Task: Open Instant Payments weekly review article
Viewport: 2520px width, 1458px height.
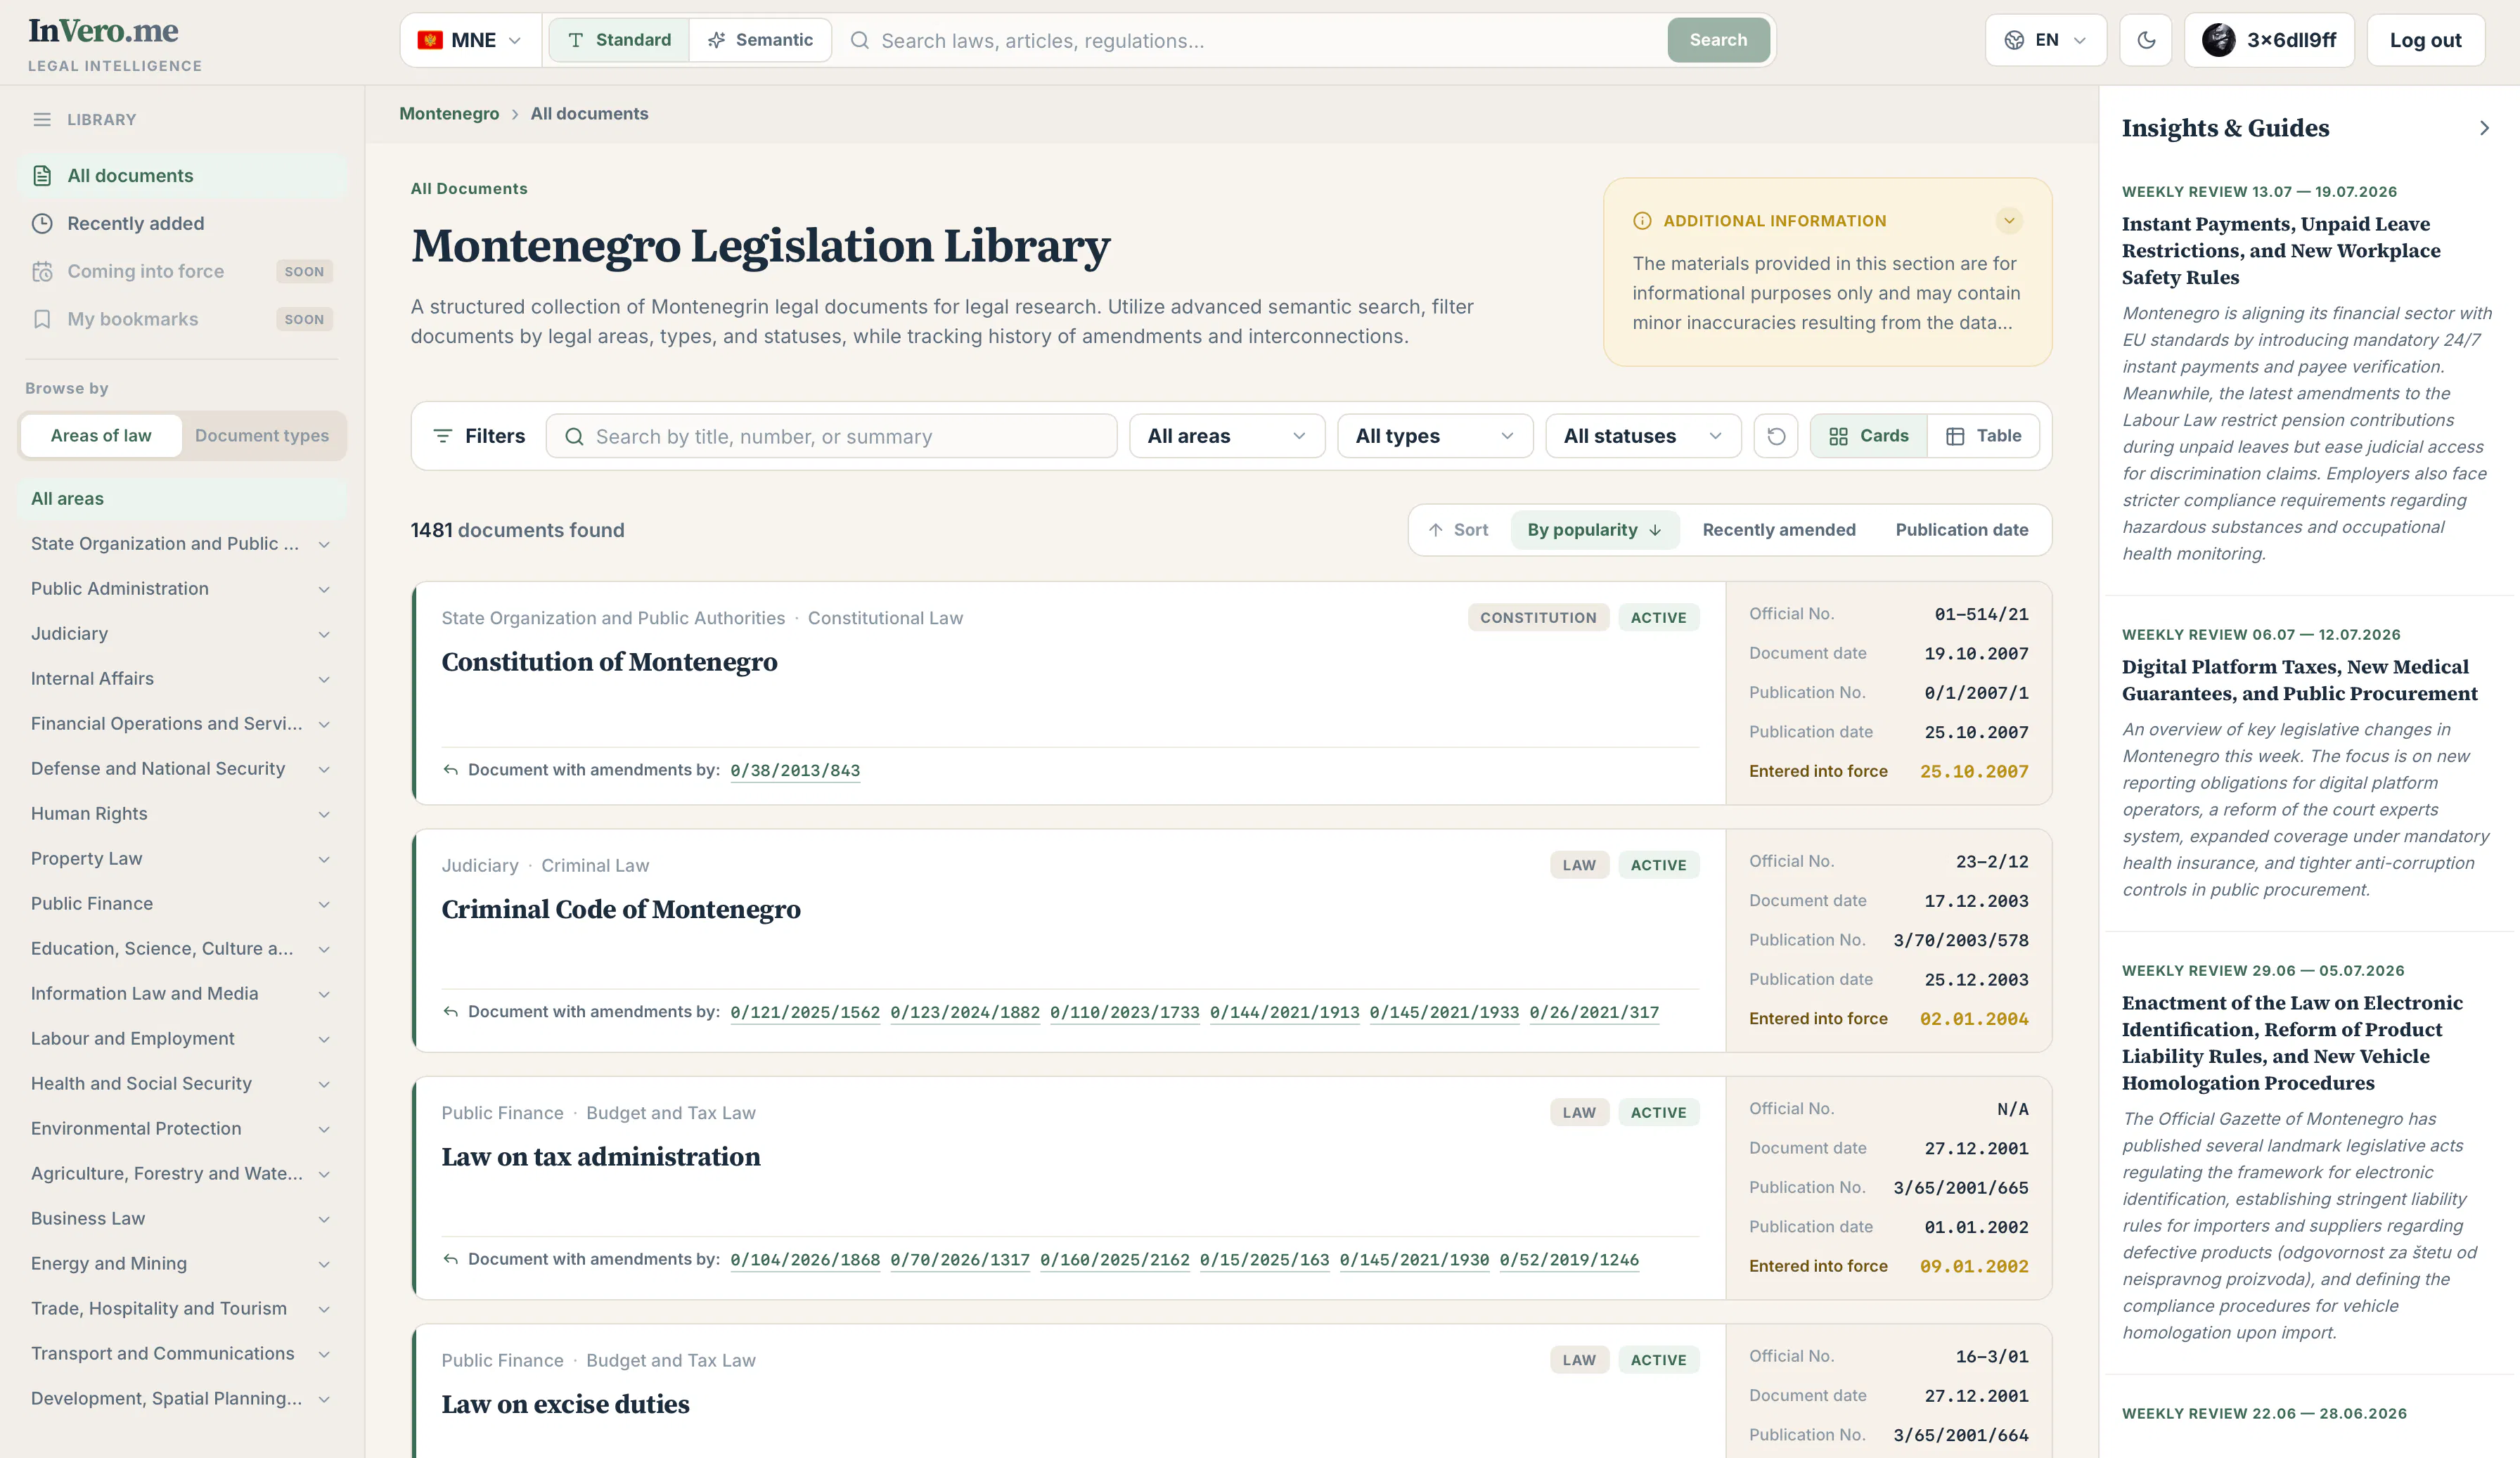Action: [2281, 250]
